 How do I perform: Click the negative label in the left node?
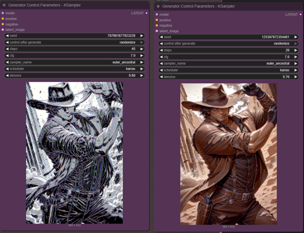pos(12,24)
